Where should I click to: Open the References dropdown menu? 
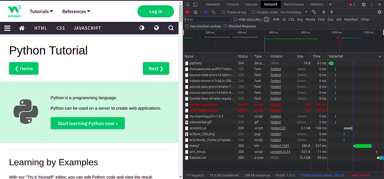[x=76, y=12]
